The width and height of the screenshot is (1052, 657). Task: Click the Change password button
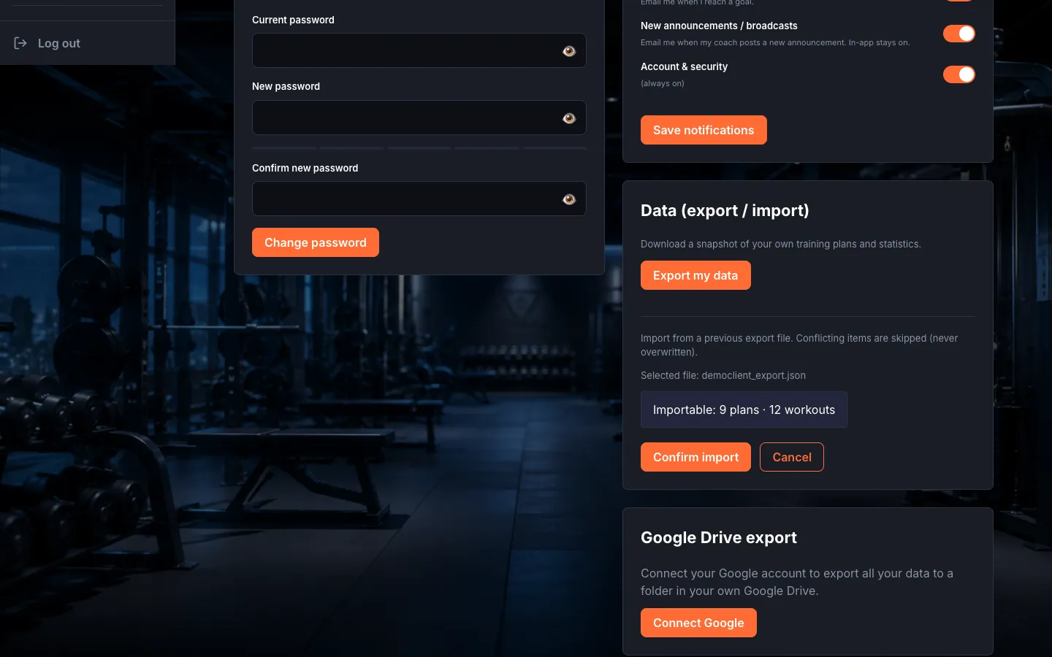(316, 242)
